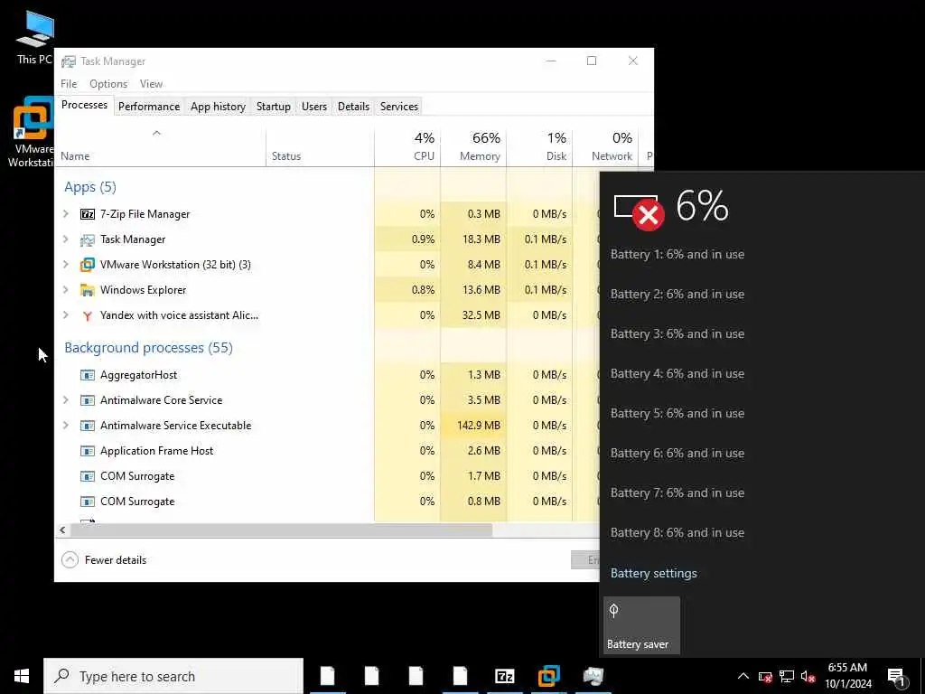Open Battery settings link
925x694 pixels.
[654, 574]
